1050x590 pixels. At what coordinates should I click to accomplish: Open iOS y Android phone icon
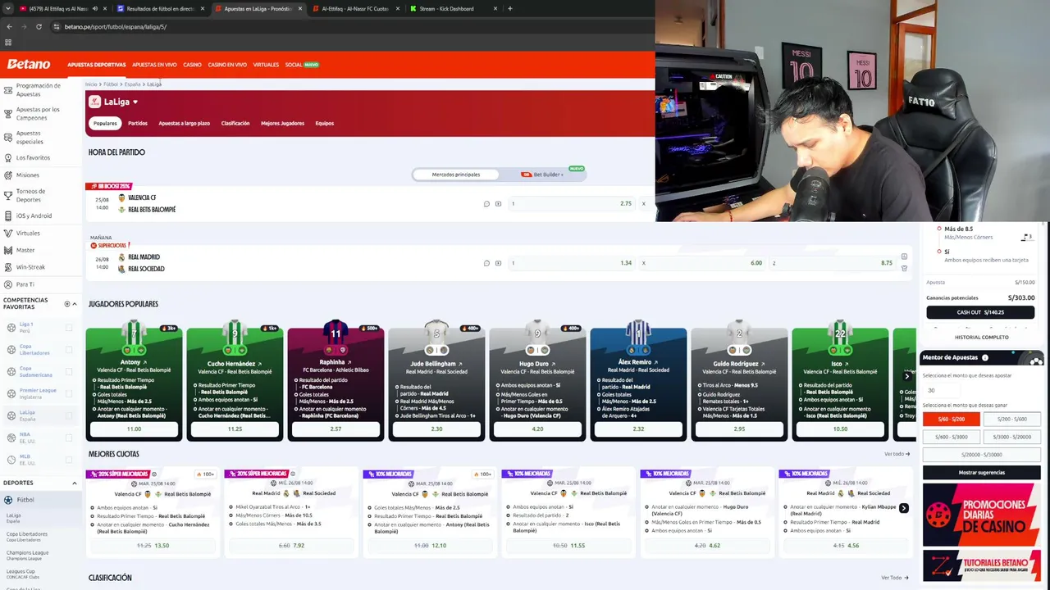pos(8,216)
